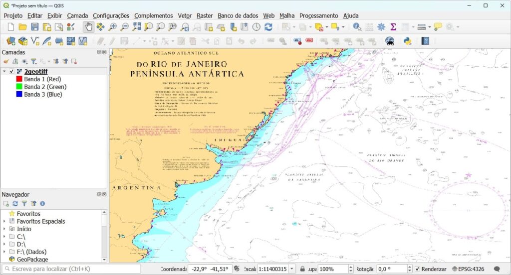Expand the C:\ drive node

(4, 237)
